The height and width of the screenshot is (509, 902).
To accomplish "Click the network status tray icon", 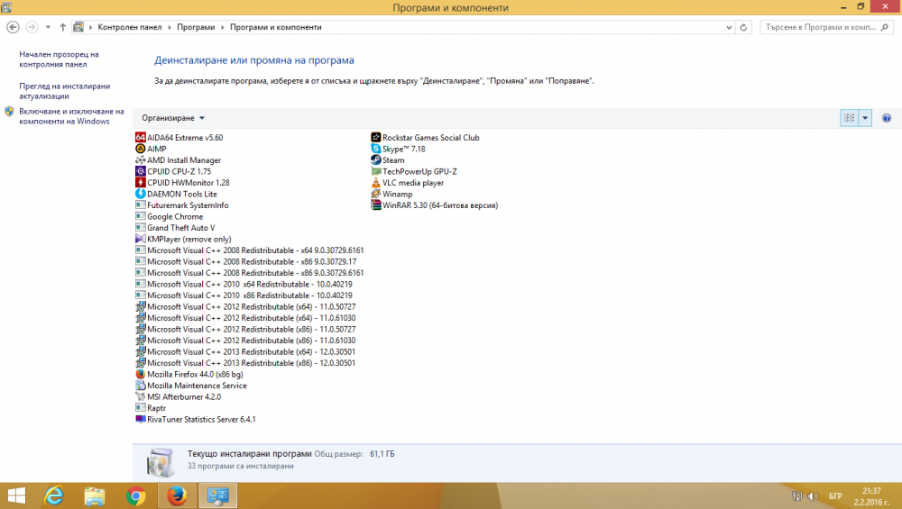I will coord(796,495).
